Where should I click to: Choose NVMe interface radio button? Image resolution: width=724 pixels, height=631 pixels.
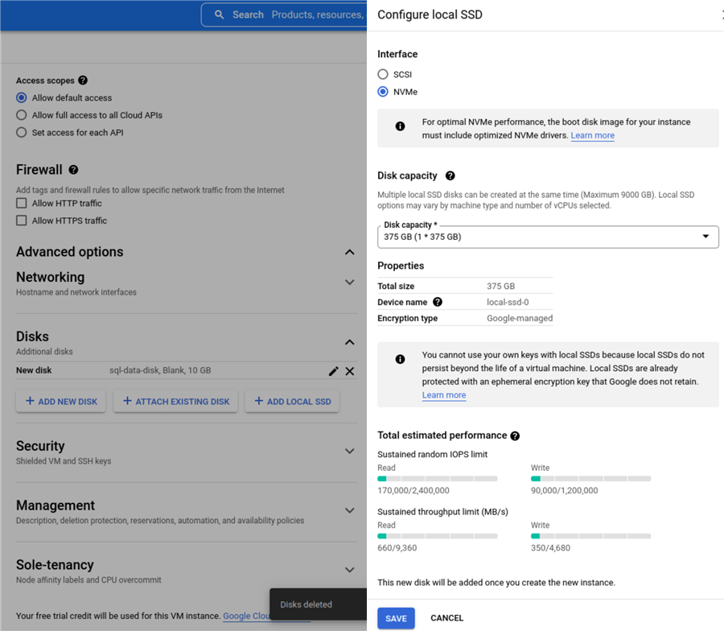click(383, 92)
